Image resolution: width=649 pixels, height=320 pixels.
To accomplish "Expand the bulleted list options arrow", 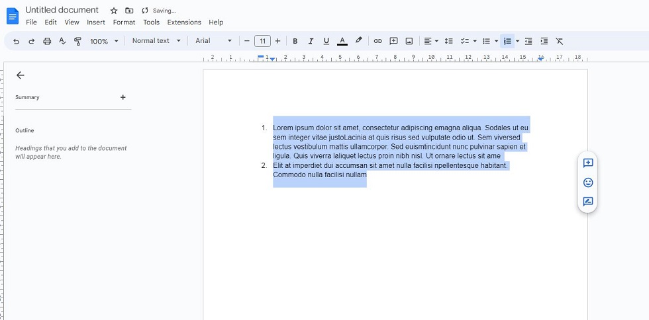I will (496, 41).
